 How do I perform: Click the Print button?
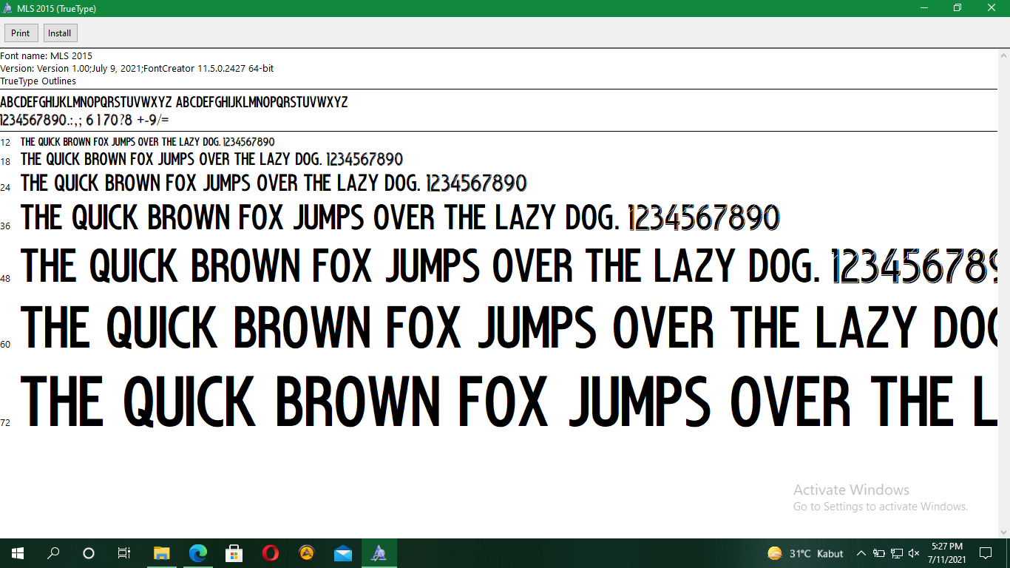[x=21, y=33]
